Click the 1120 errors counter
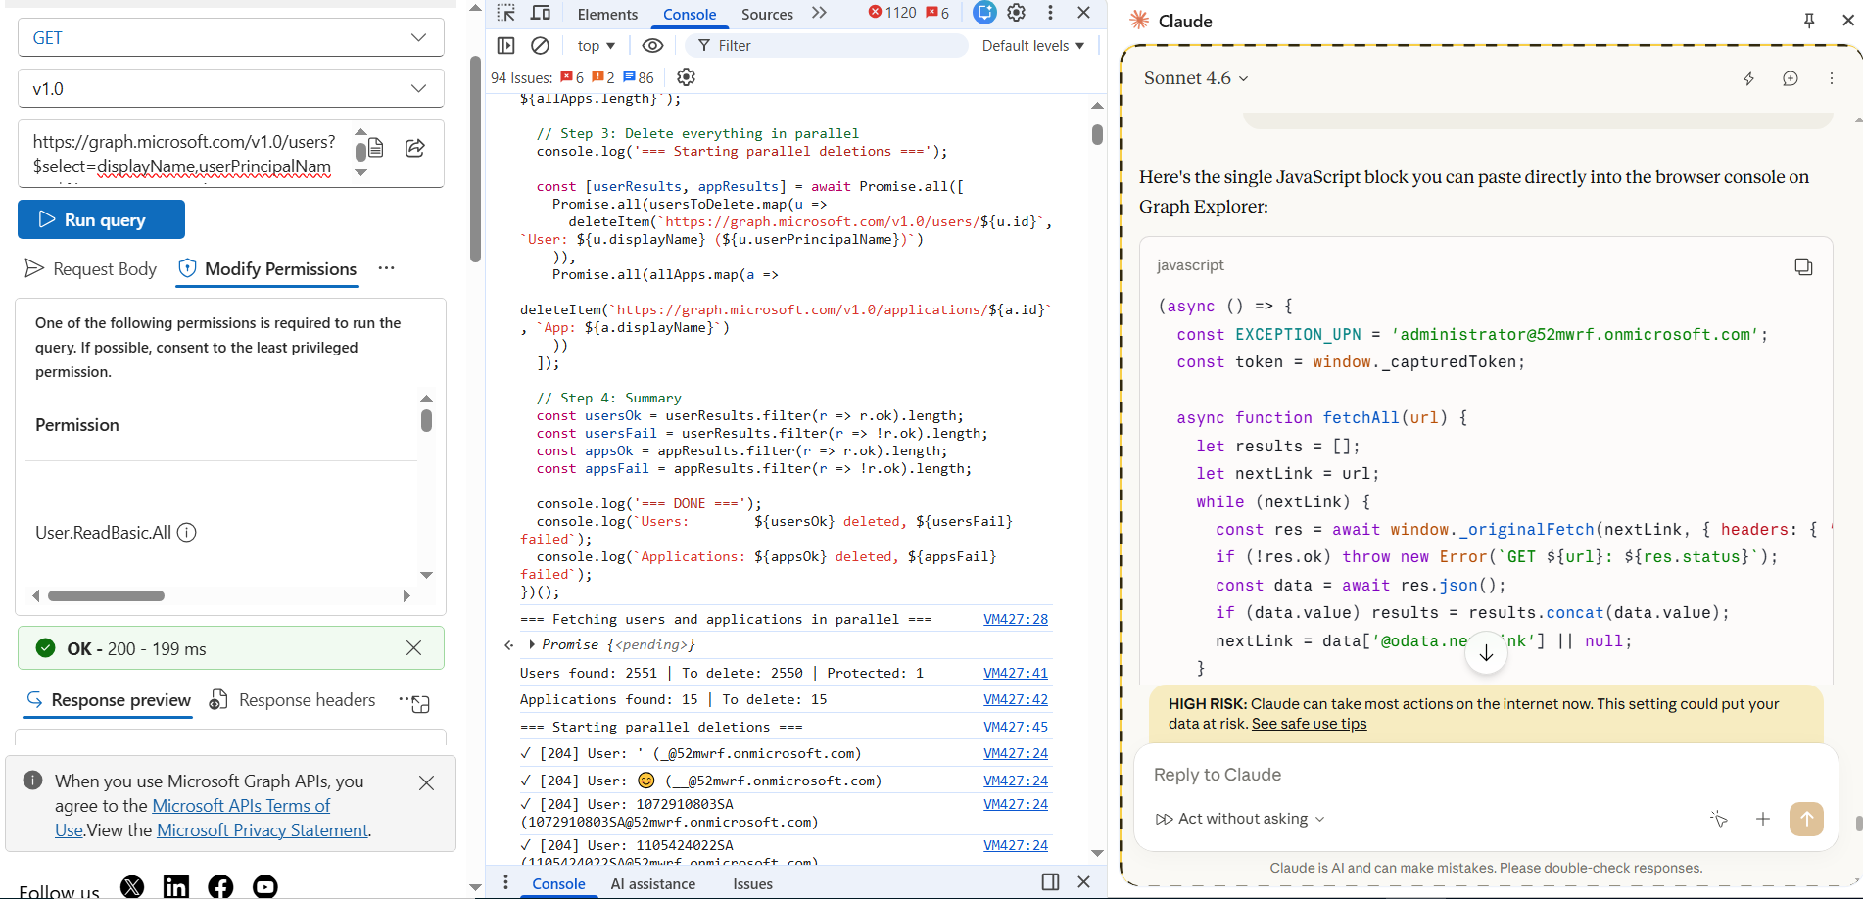1863x899 pixels. point(892,13)
